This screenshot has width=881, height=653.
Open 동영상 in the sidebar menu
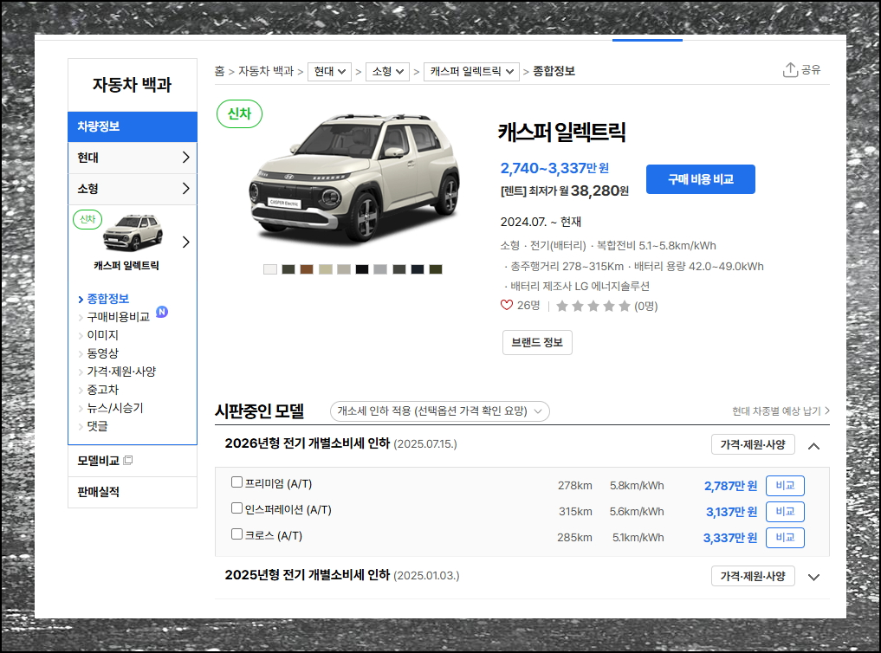tap(102, 353)
